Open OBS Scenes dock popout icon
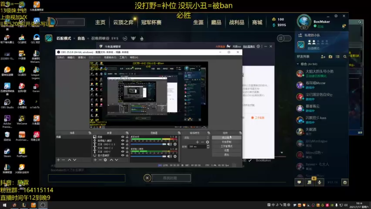371x209 pixels. point(90,133)
